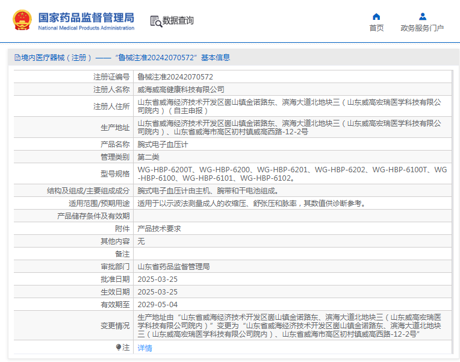The height and width of the screenshot is (362, 460).
Task: Click the lightbulb icon next to 注
Action: [x=119, y=348]
